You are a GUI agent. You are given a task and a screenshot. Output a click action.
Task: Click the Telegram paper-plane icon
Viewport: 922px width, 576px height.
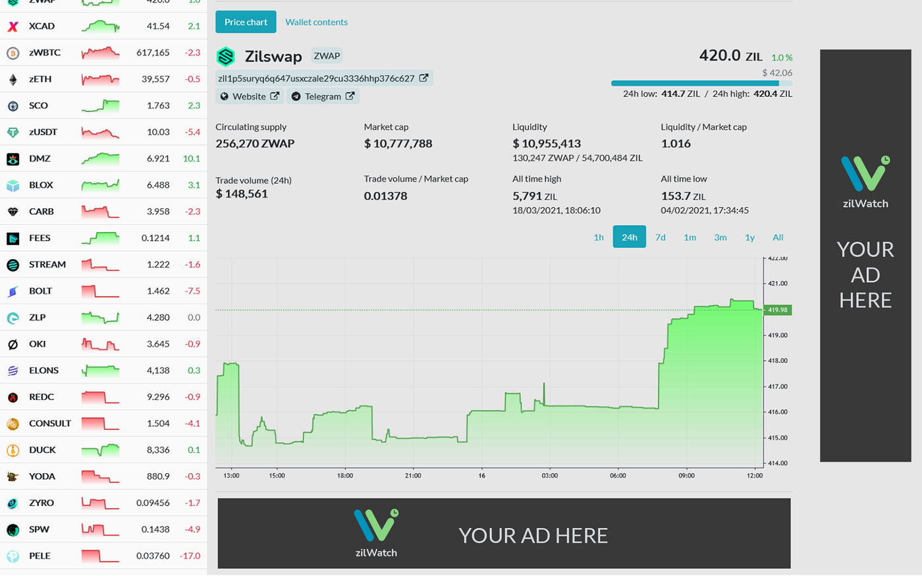coord(296,96)
